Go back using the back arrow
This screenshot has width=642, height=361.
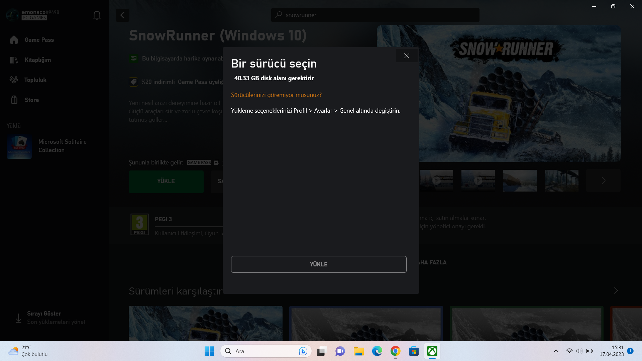coord(122,15)
